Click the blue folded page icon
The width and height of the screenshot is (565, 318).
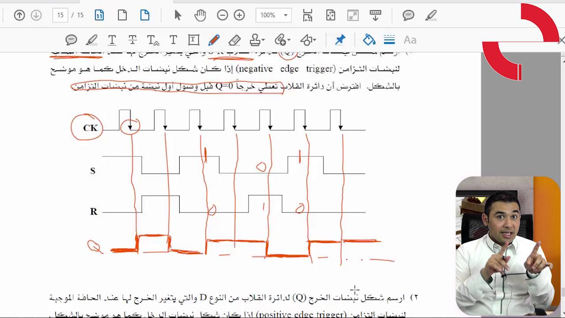(x=145, y=15)
